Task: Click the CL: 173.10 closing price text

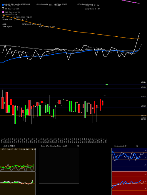Action: coord(55,5)
